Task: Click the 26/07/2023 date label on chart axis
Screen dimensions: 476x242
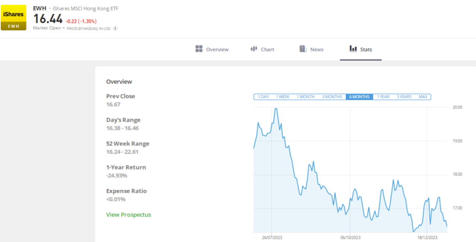Action: coord(272,237)
